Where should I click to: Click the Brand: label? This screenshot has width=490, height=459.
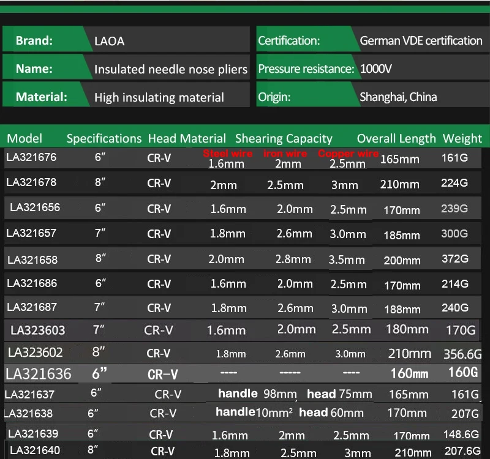click(34, 40)
